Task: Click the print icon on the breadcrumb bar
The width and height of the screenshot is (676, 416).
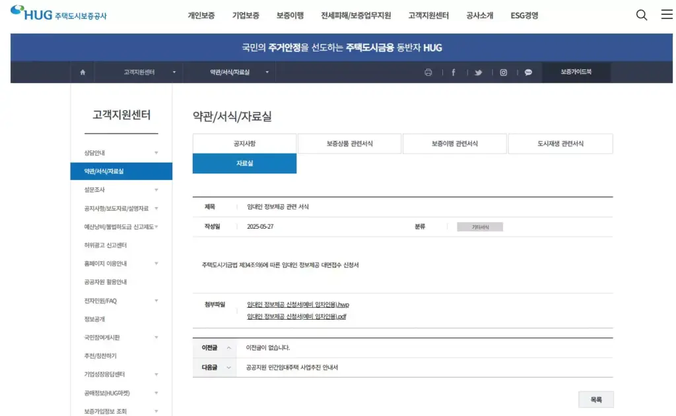Action: pos(428,73)
